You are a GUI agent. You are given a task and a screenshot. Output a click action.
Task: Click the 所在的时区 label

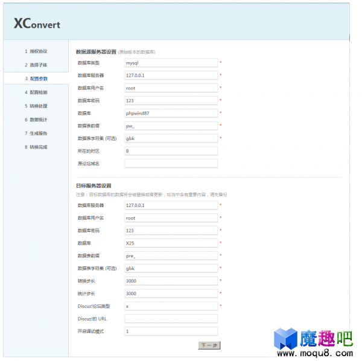click(x=89, y=151)
